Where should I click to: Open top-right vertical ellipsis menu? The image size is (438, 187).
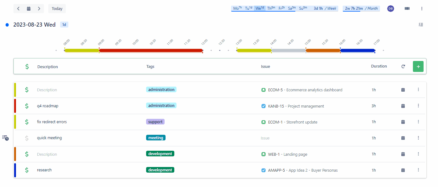click(422, 9)
